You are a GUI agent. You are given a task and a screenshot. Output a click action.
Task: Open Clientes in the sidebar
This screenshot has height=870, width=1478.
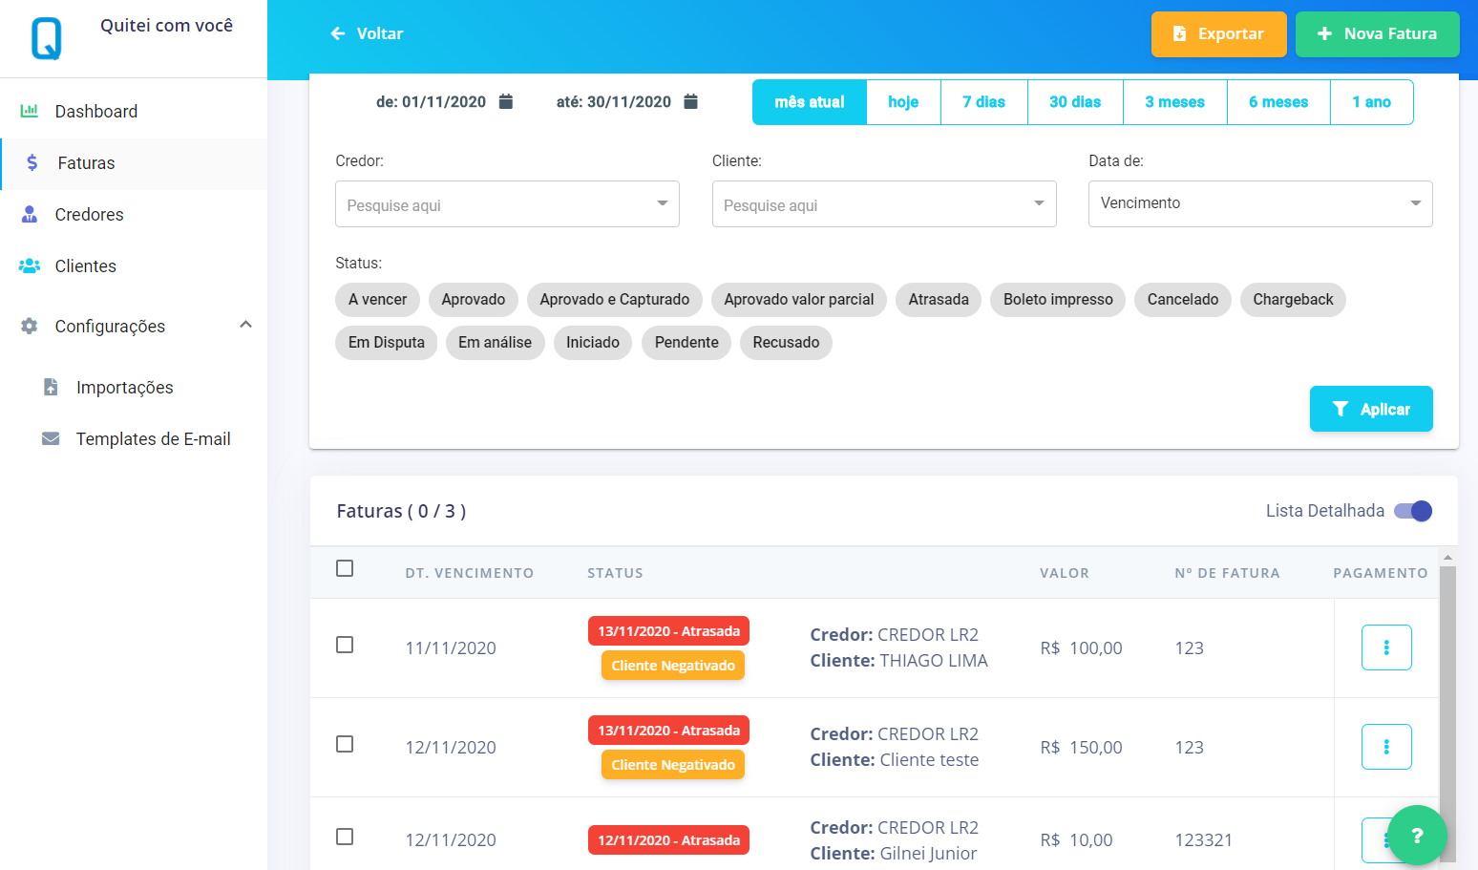coord(134,266)
